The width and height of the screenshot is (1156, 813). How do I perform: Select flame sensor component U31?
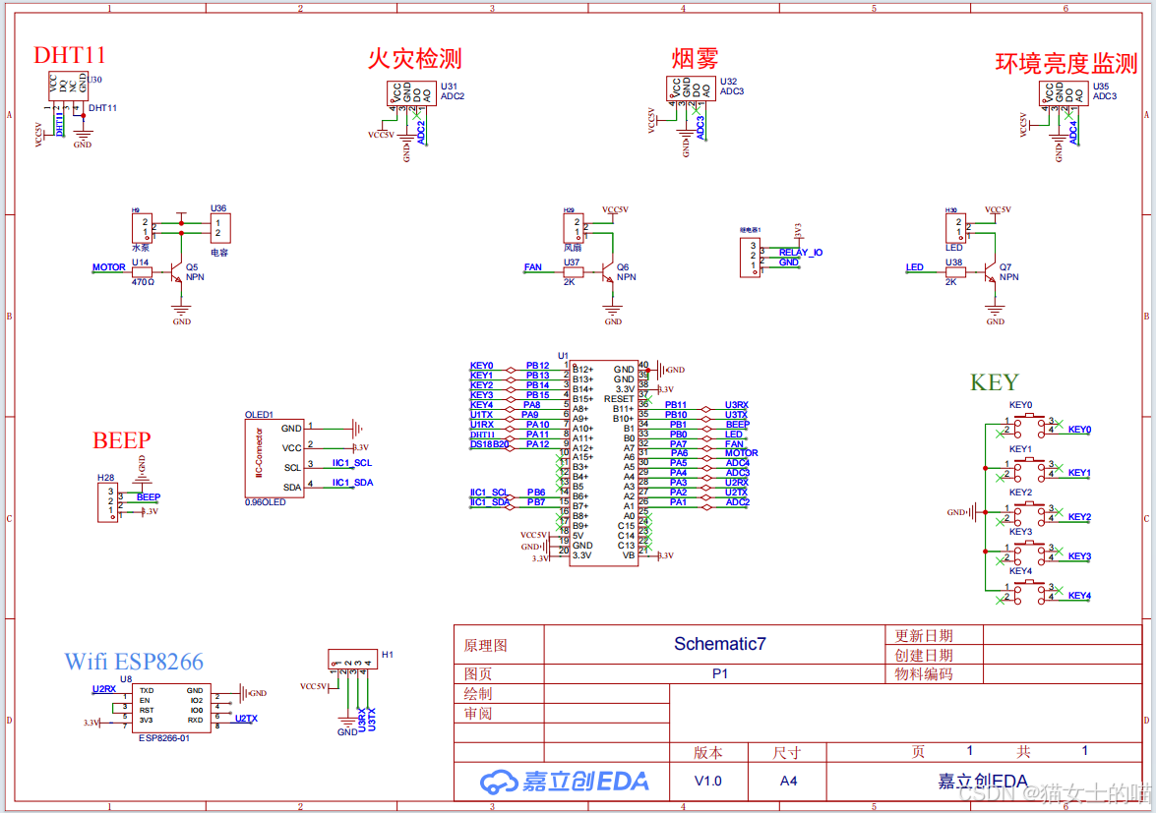[x=411, y=93]
